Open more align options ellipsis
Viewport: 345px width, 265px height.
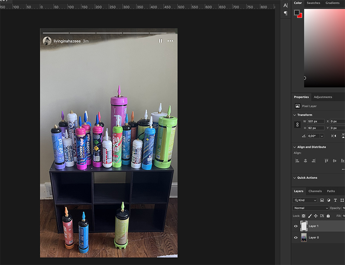pyautogui.click(x=343, y=169)
